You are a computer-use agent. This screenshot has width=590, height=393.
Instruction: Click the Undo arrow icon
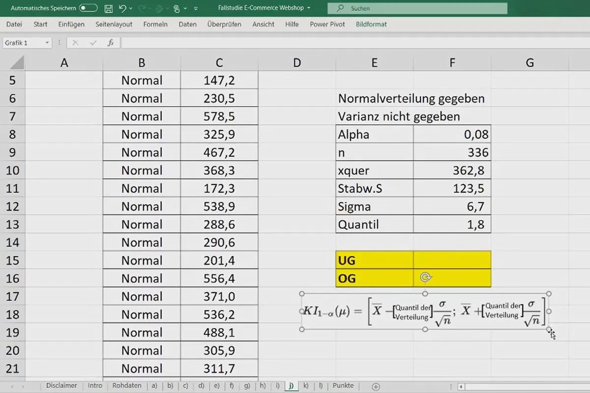(x=122, y=8)
